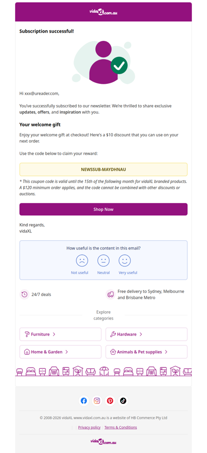Open the Facebook social icon
The height and width of the screenshot is (453, 207).
coord(84,401)
